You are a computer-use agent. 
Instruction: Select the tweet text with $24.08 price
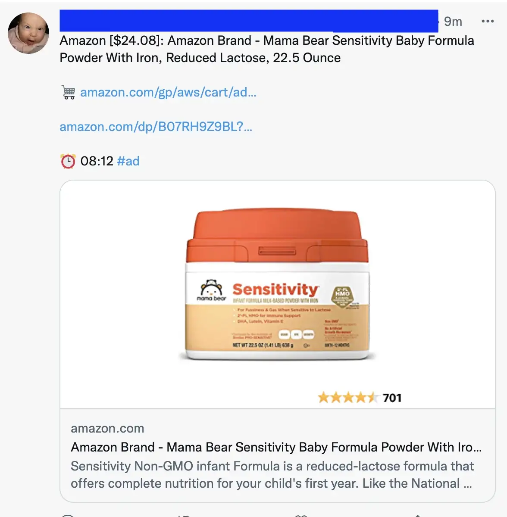pos(267,49)
